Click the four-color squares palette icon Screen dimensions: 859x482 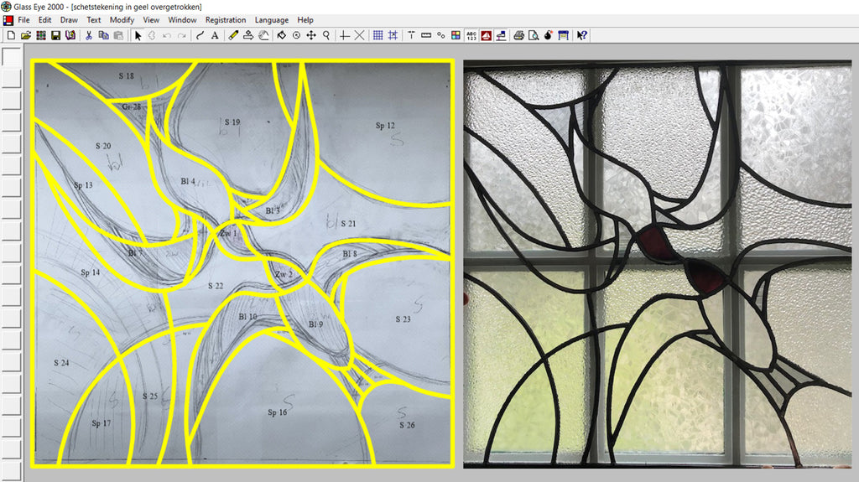tap(456, 35)
